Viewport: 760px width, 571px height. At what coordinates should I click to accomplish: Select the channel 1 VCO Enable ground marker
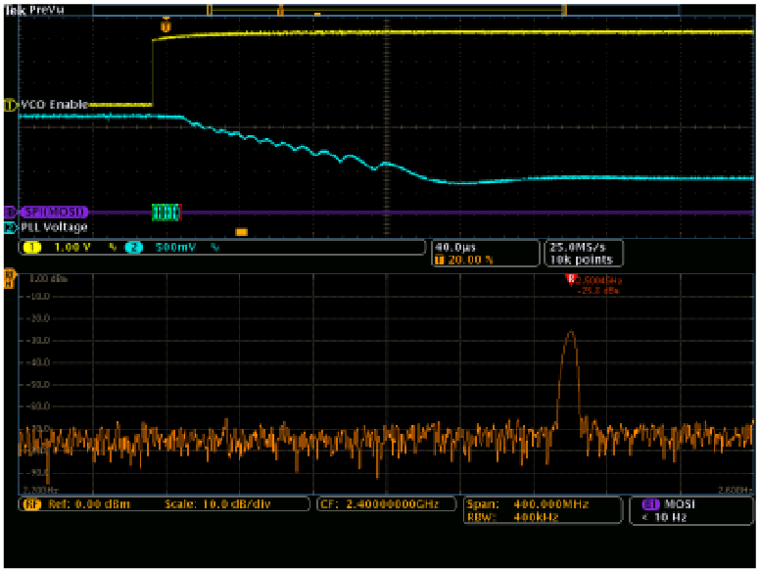point(12,104)
